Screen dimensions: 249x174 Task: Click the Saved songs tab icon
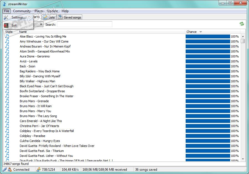click(x=60, y=17)
